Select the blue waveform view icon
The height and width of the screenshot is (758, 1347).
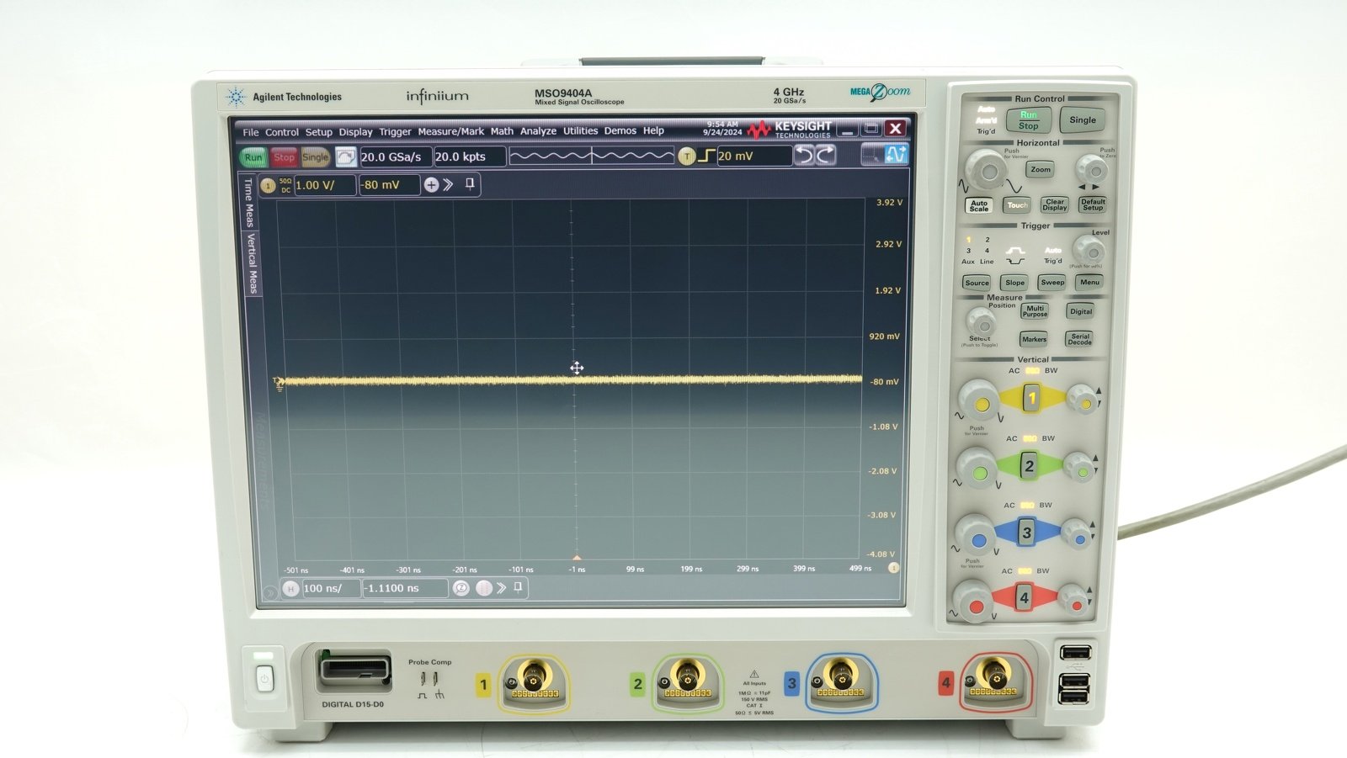[x=896, y=154]
